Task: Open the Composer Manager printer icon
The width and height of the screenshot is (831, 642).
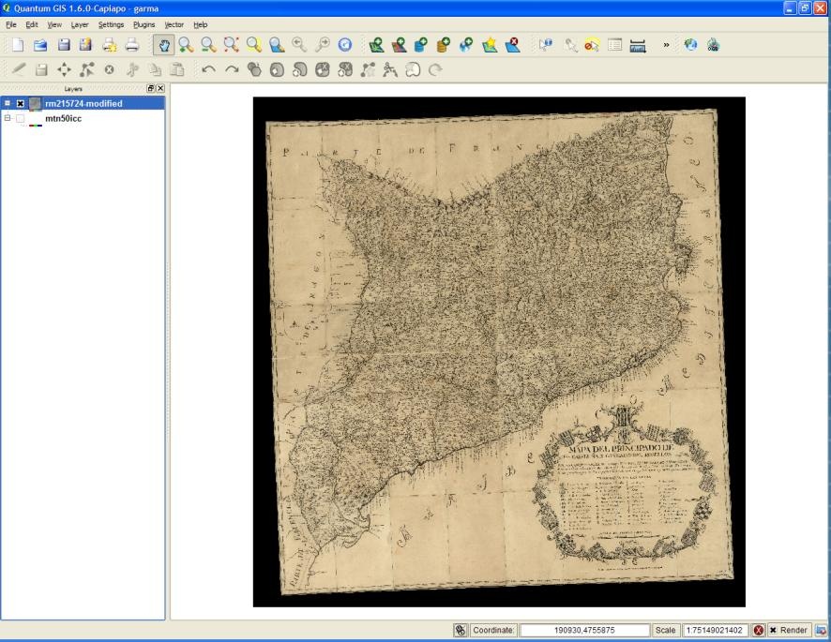Action: click(x=131, y=45)
